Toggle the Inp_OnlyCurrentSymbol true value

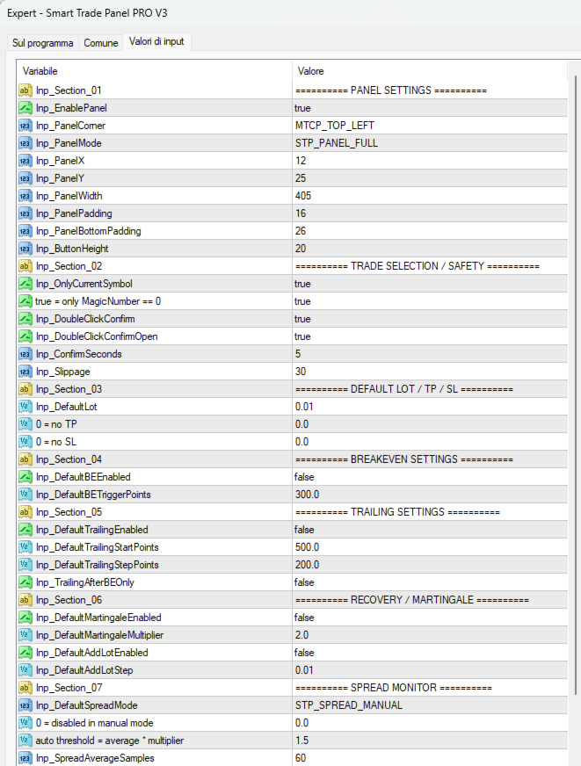[x=430, y=284]
